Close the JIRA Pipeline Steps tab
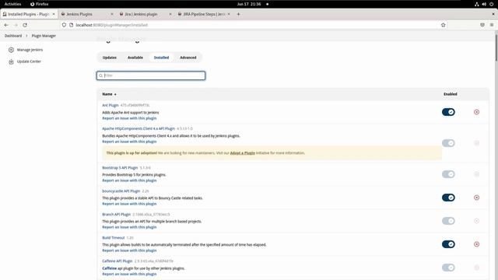498x280 pixels. pyautogui.click(x=229, y=14)
